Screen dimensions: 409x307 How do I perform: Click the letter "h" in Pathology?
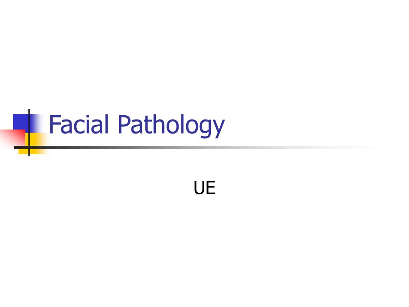159,125
